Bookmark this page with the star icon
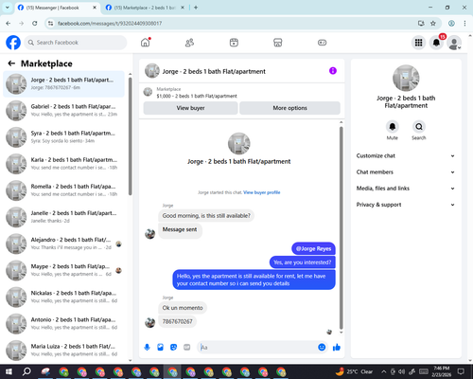The width and height of the screenshot is (473, 379). [433, 24]
